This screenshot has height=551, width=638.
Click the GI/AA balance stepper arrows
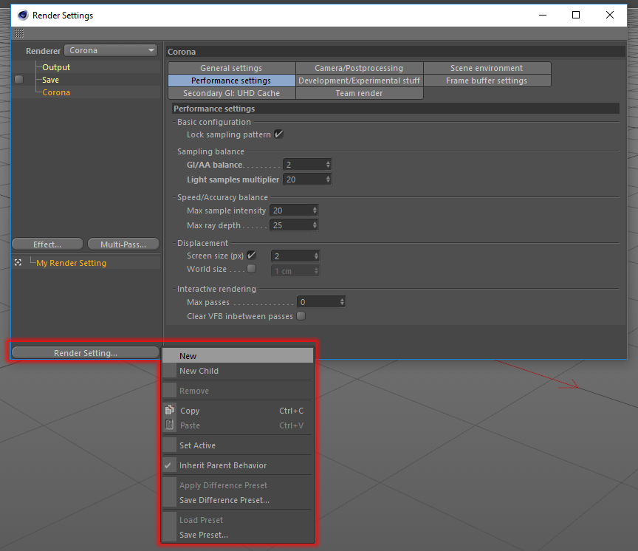pyautogui.click(x=328, y=165)
